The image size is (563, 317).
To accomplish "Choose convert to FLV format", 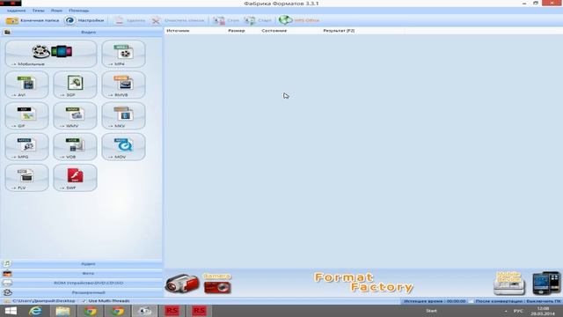I will 27,178.
